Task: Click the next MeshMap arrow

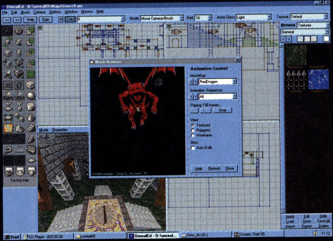Action: (196, 82)
